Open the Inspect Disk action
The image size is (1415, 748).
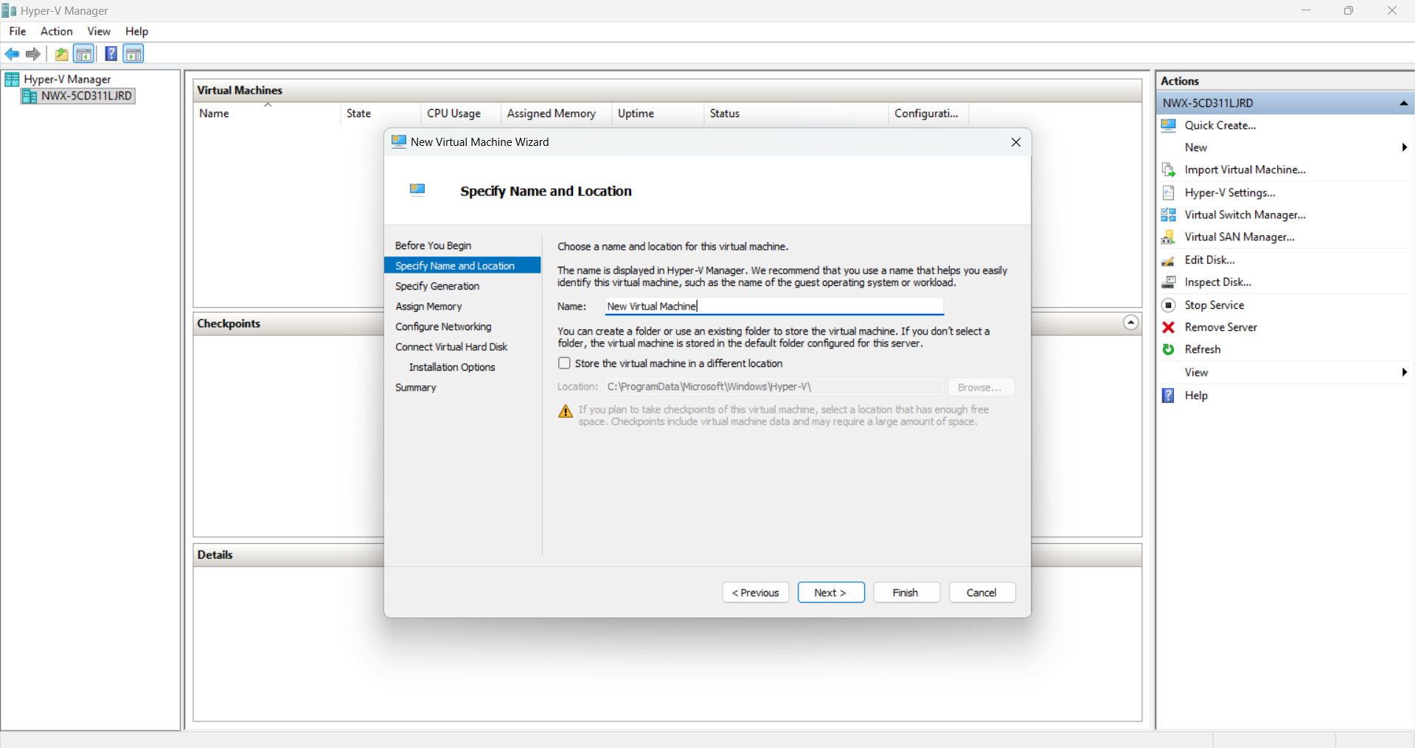[1217, 282]
